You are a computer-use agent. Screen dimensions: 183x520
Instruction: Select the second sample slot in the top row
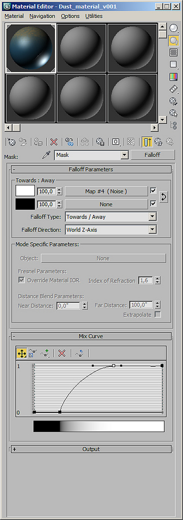pos(82,48)
